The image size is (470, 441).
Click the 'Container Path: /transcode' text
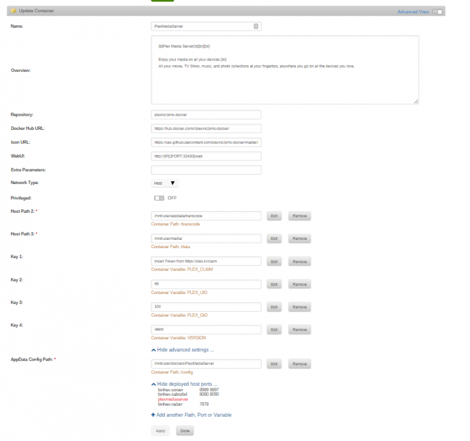tap(175, 224)
